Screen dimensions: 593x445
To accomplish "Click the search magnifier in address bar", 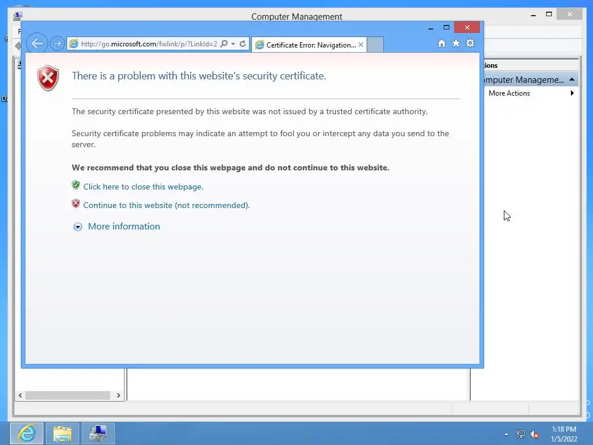I will click(x=224, y=44).
